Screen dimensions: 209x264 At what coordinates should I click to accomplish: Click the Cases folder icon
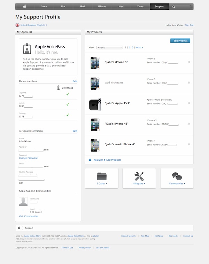click(102, 176)
